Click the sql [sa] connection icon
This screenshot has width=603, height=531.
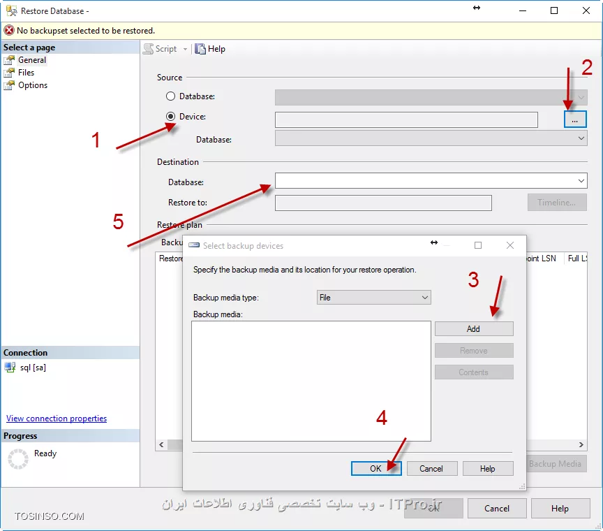[10, 368]
